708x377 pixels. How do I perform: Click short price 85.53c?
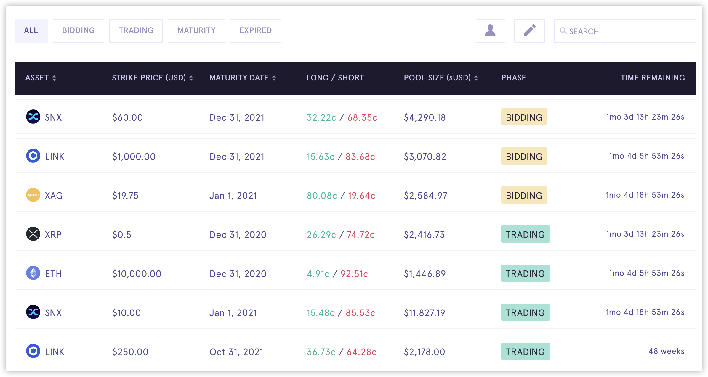(360, 313)
